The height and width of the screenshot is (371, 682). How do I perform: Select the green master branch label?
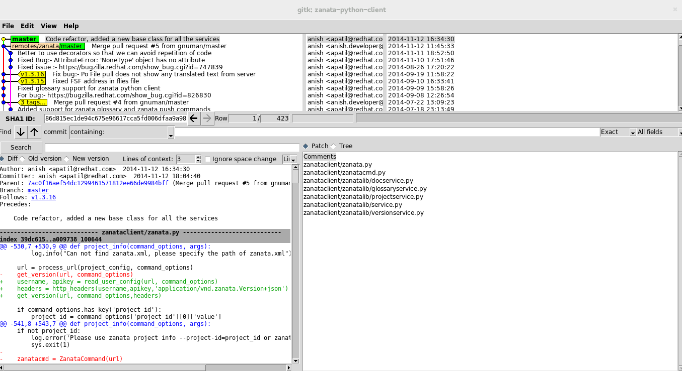(x=24, y=39)
